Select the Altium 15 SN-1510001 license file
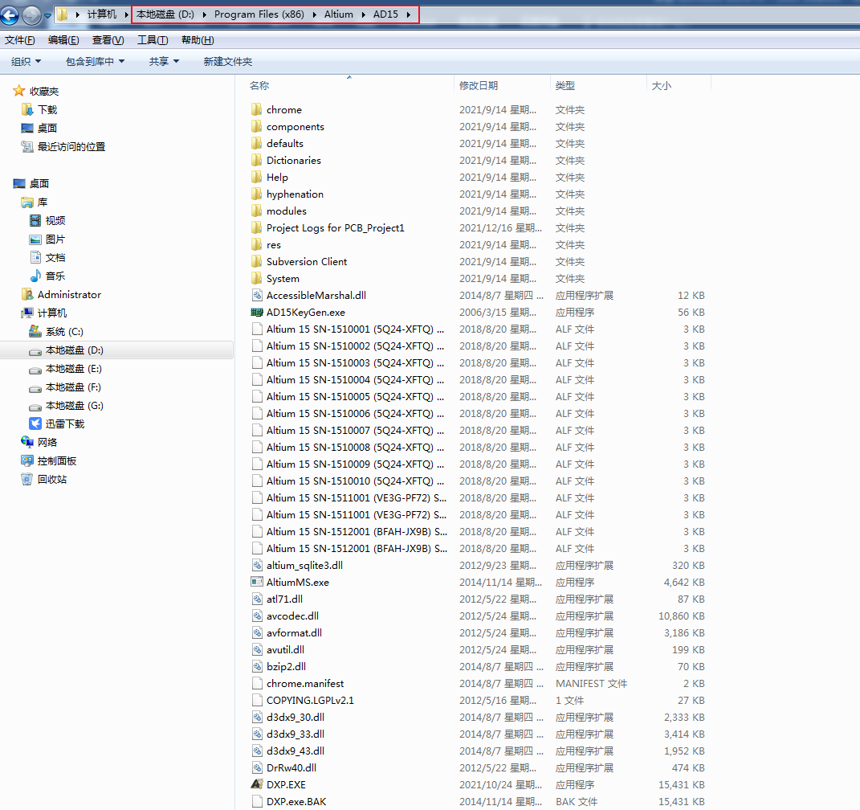This screenshot has width=860, height=810. 355,329
